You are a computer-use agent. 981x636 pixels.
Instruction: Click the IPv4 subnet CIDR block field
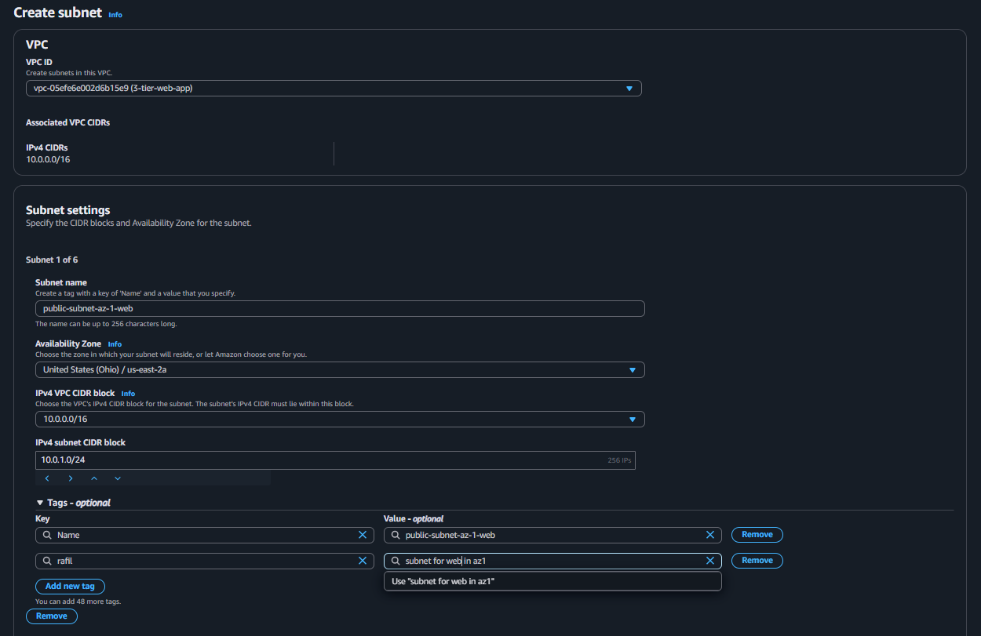335,460
